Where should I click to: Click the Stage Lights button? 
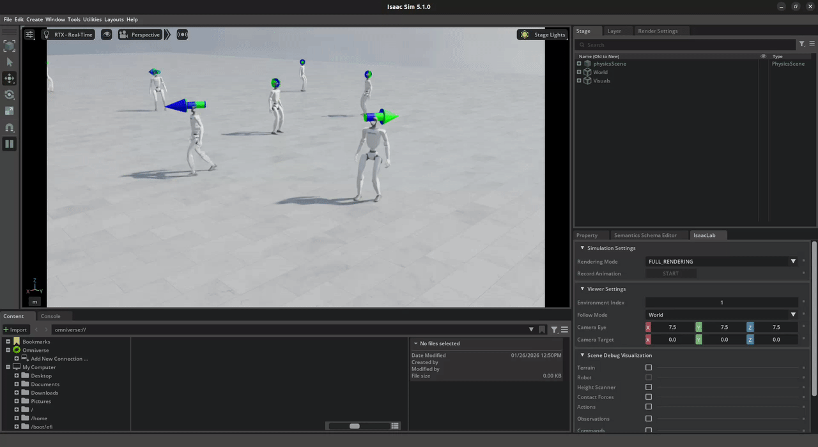[x=543, y=34]
